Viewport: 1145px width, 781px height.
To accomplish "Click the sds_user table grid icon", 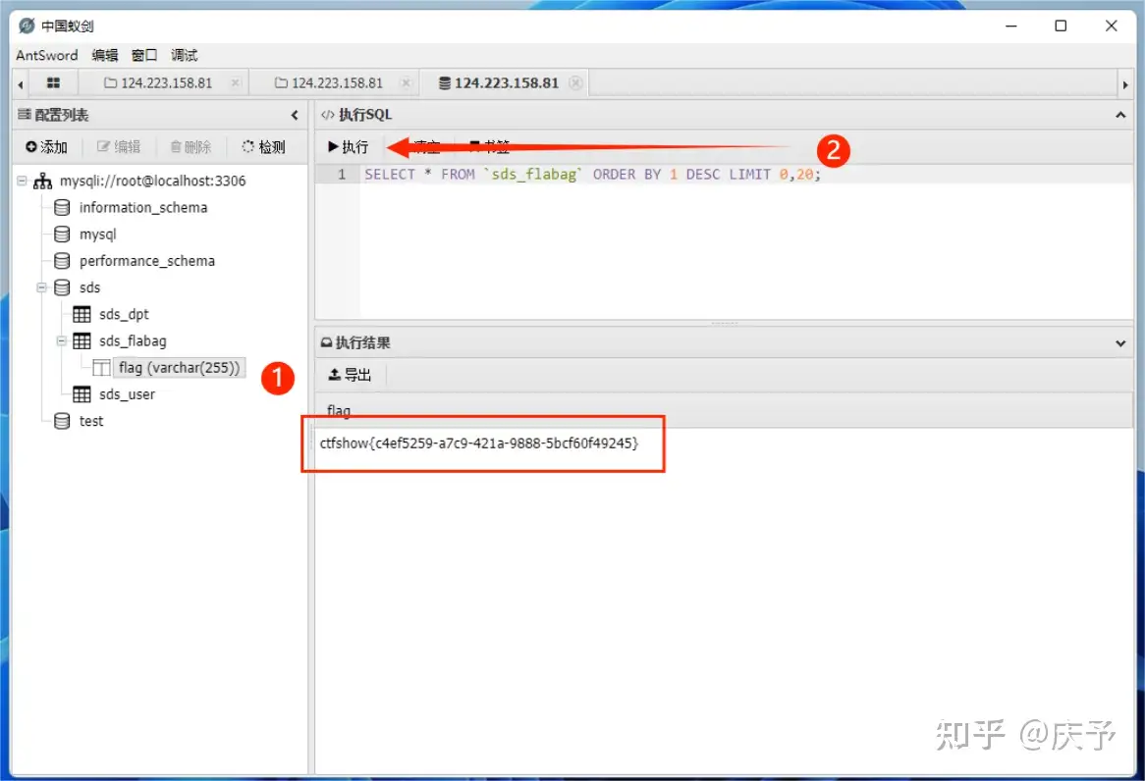I will point(82,394).
